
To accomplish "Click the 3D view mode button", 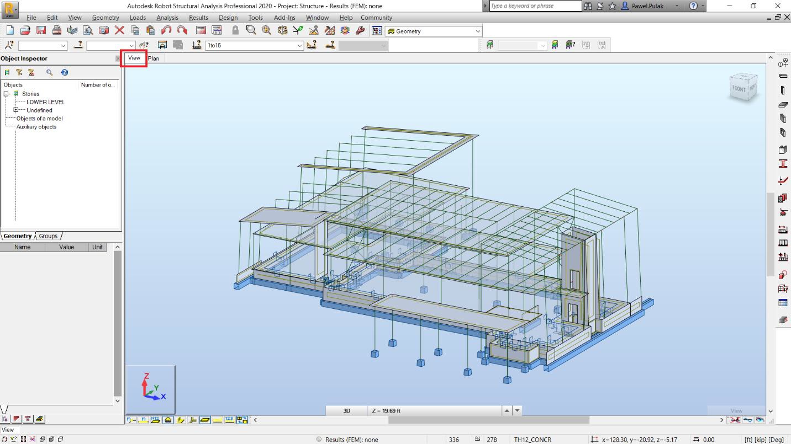I will [x=347, y=410].
